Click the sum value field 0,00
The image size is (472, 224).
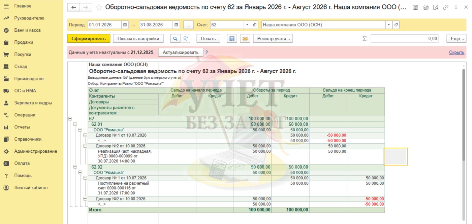(405, 39)
